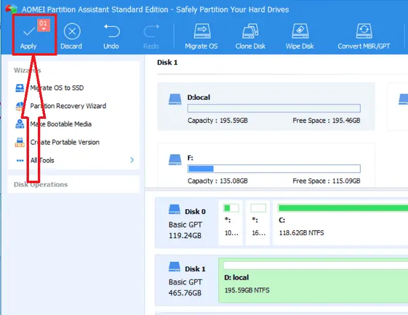Open Partition Recovery Wizard
This screenshot has width=408, height=315.
(68, 106)
